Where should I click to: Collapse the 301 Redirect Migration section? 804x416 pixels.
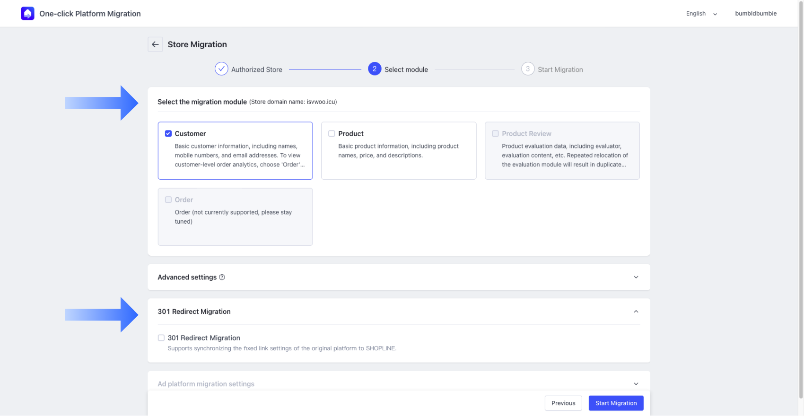click(x=636, y=312)
